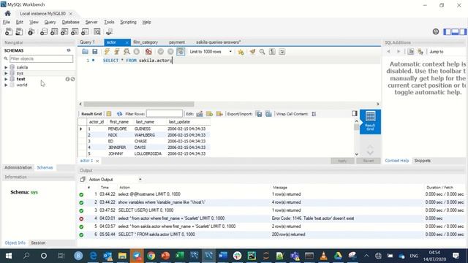Switch to the Session tab
The height and width of the screenshot is (263, 468).
coord(38,243)
